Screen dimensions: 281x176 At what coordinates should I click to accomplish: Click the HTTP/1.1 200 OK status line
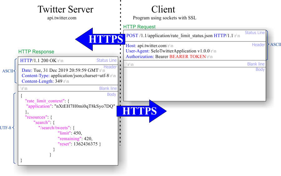click(42, 61)
